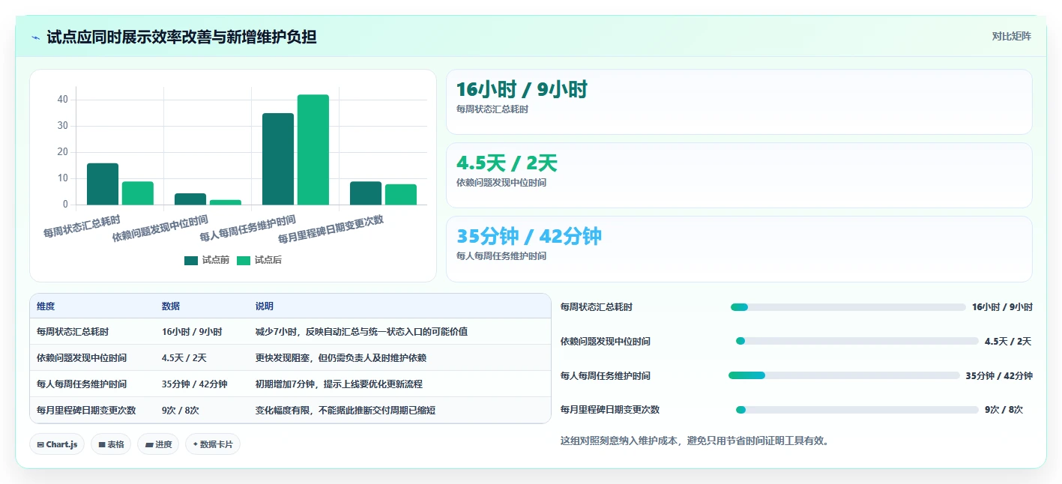This screenshot has width=1062, height=484.
Task: Toggle the 试点前 legend swatch
Action: [191, 260]
